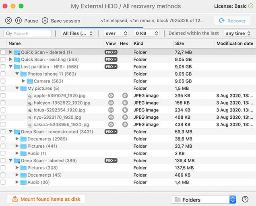Open hex view for lotus-5292554_1920.jpg

point(125,110)
